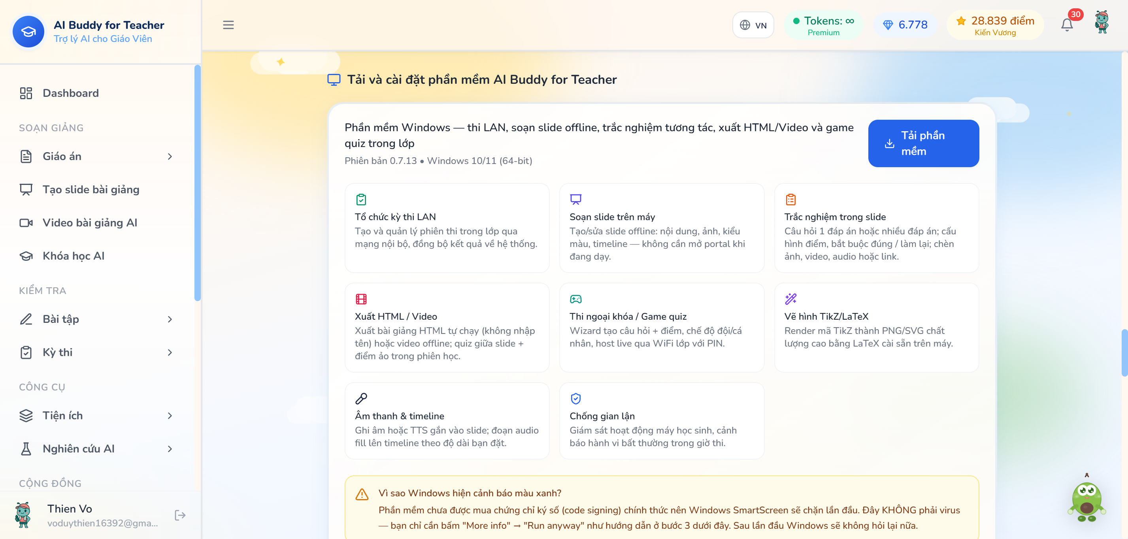Click the AI Buddy graduation cap logo
Viewport: 1128px width, 539px height.
(28, 32)
